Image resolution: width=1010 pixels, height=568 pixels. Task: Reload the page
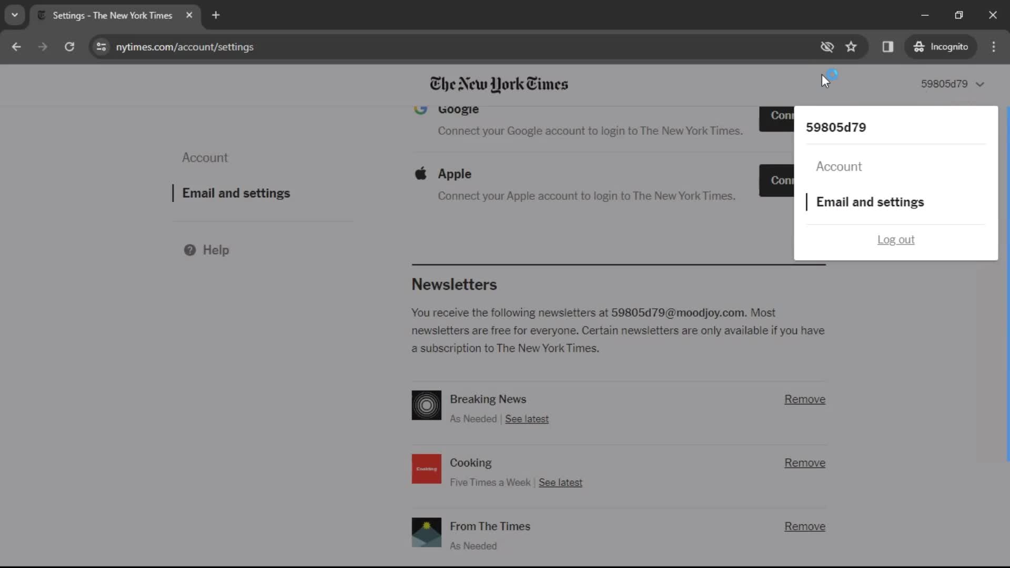[69, 47]
